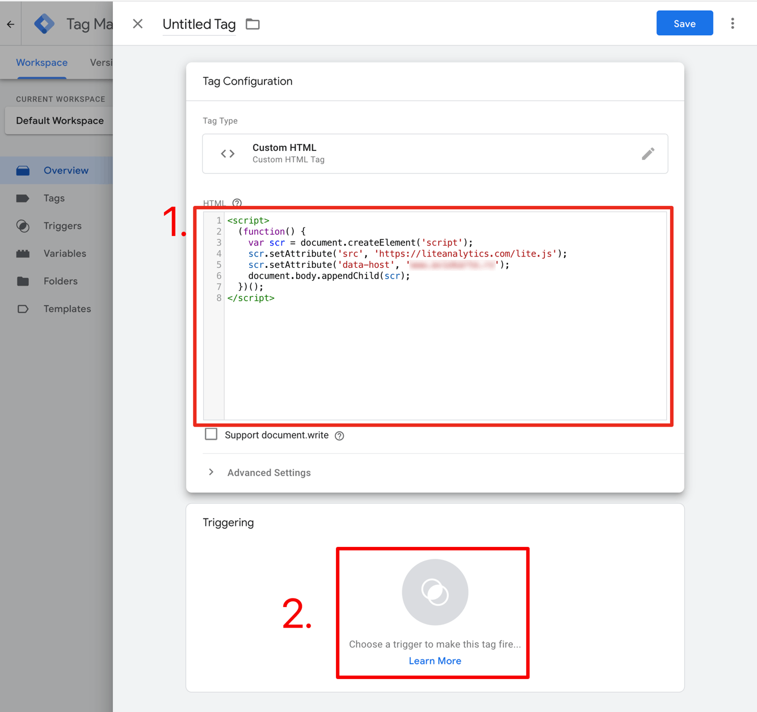This screenshot has height=712, width=757.
Task: Click the 'CURRENT WORKSPACE' label
Action: tap(61, 99)
